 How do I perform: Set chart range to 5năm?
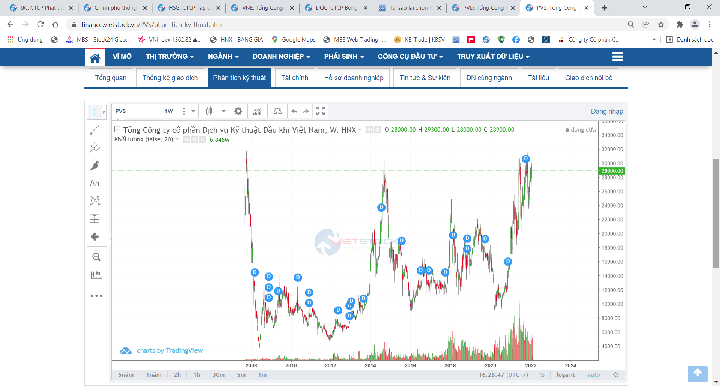coord(126,375)
